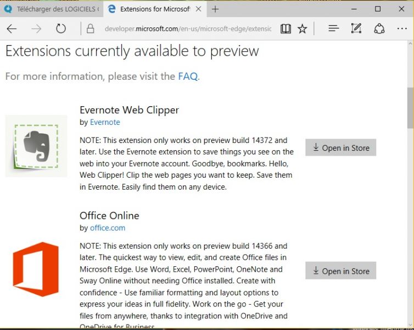Click the lock site-security icon

click(x=90, y=29)
